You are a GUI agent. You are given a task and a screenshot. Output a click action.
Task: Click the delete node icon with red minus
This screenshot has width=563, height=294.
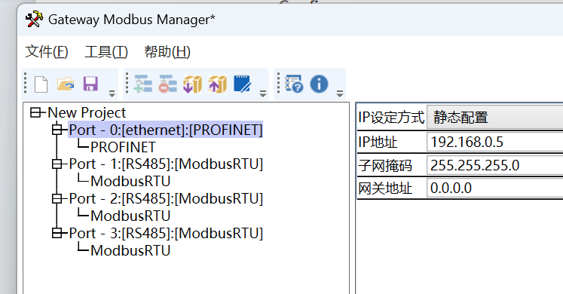pos(167,84)
